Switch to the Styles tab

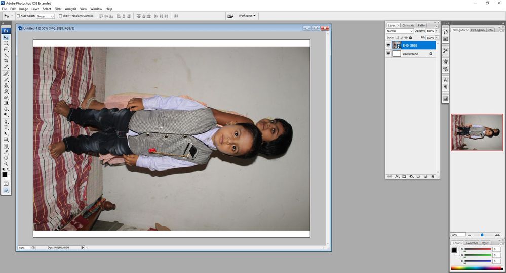tap(485, 243)
